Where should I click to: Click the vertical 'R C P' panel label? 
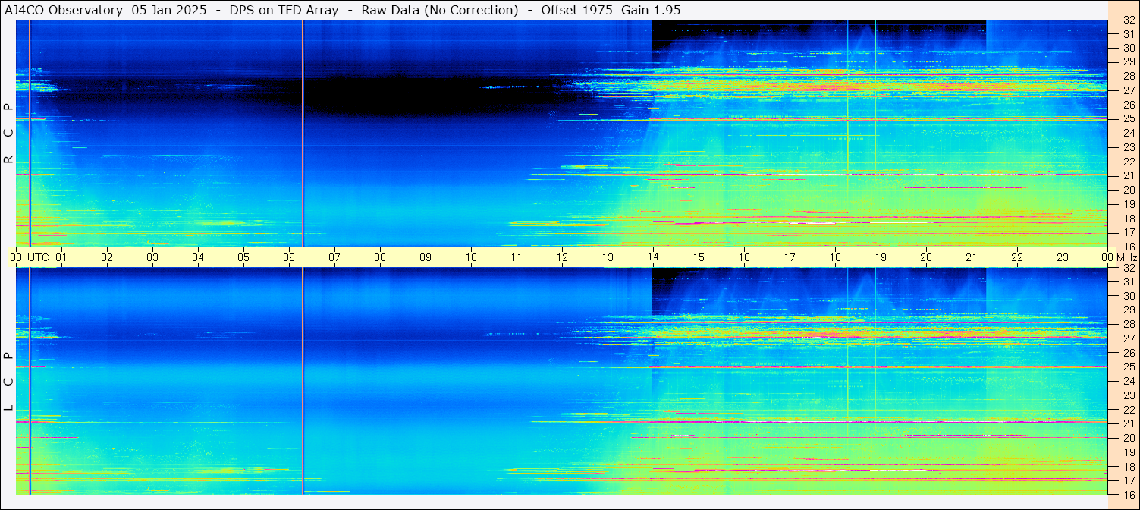tap(9, 133)
